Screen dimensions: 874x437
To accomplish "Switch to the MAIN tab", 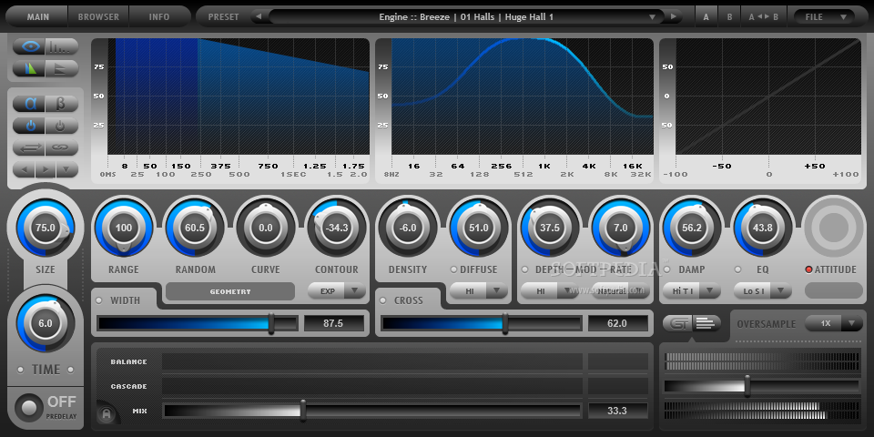I will tap(38, 16).
